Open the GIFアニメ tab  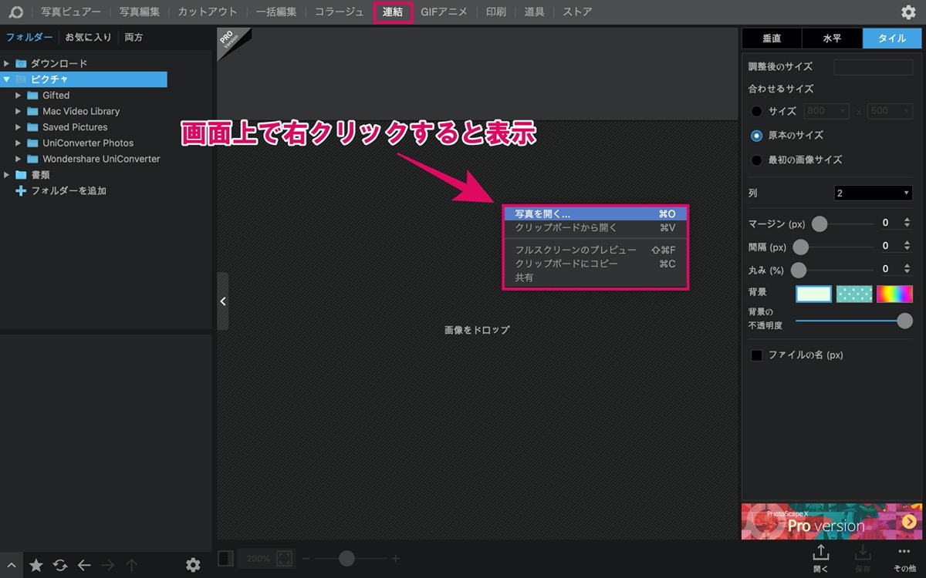tap(444, 12)
